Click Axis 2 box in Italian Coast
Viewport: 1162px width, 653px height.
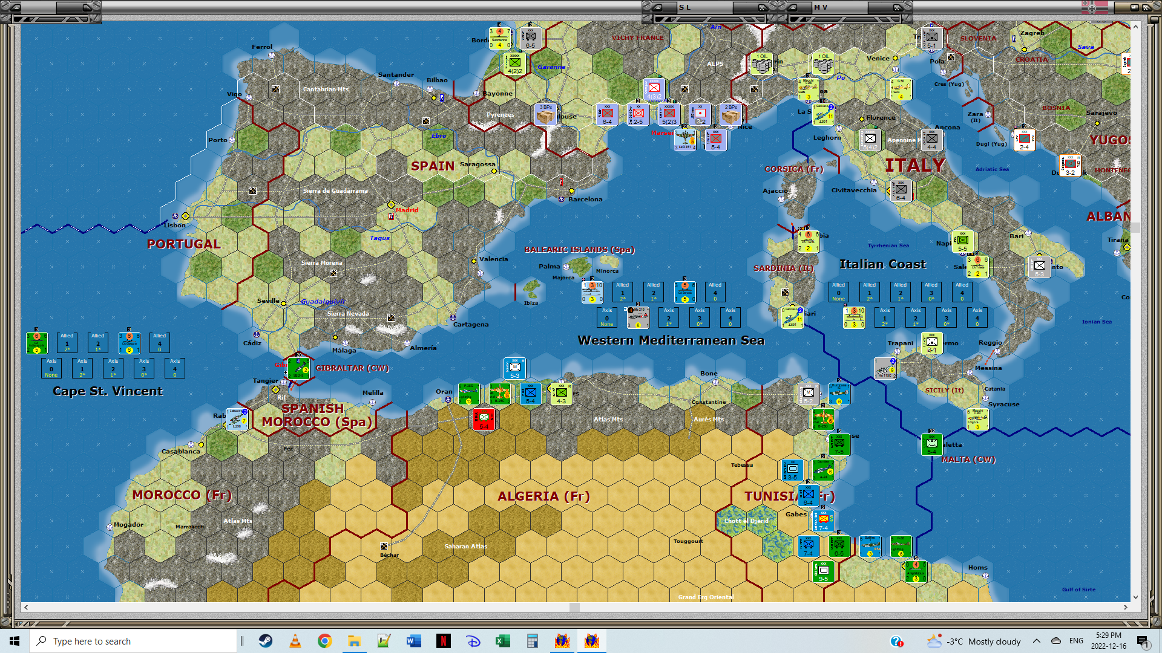tap(916, 317)
